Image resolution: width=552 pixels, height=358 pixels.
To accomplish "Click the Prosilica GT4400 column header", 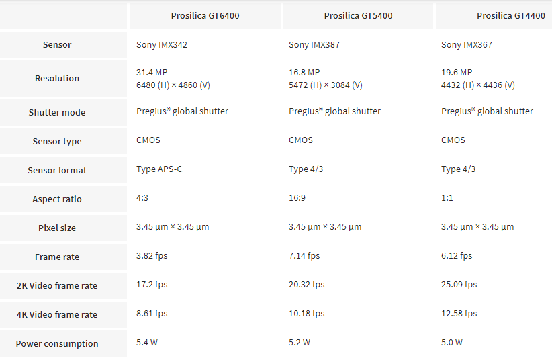I will pyautogui.click(x=510, y=15).
